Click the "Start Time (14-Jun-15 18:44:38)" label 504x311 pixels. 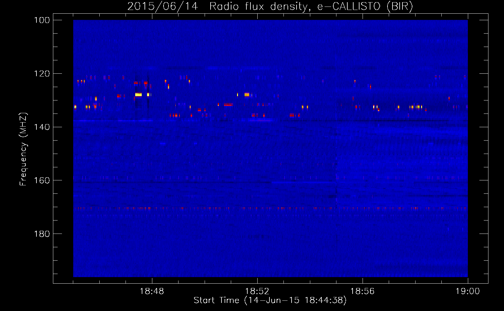click(270, 300)
